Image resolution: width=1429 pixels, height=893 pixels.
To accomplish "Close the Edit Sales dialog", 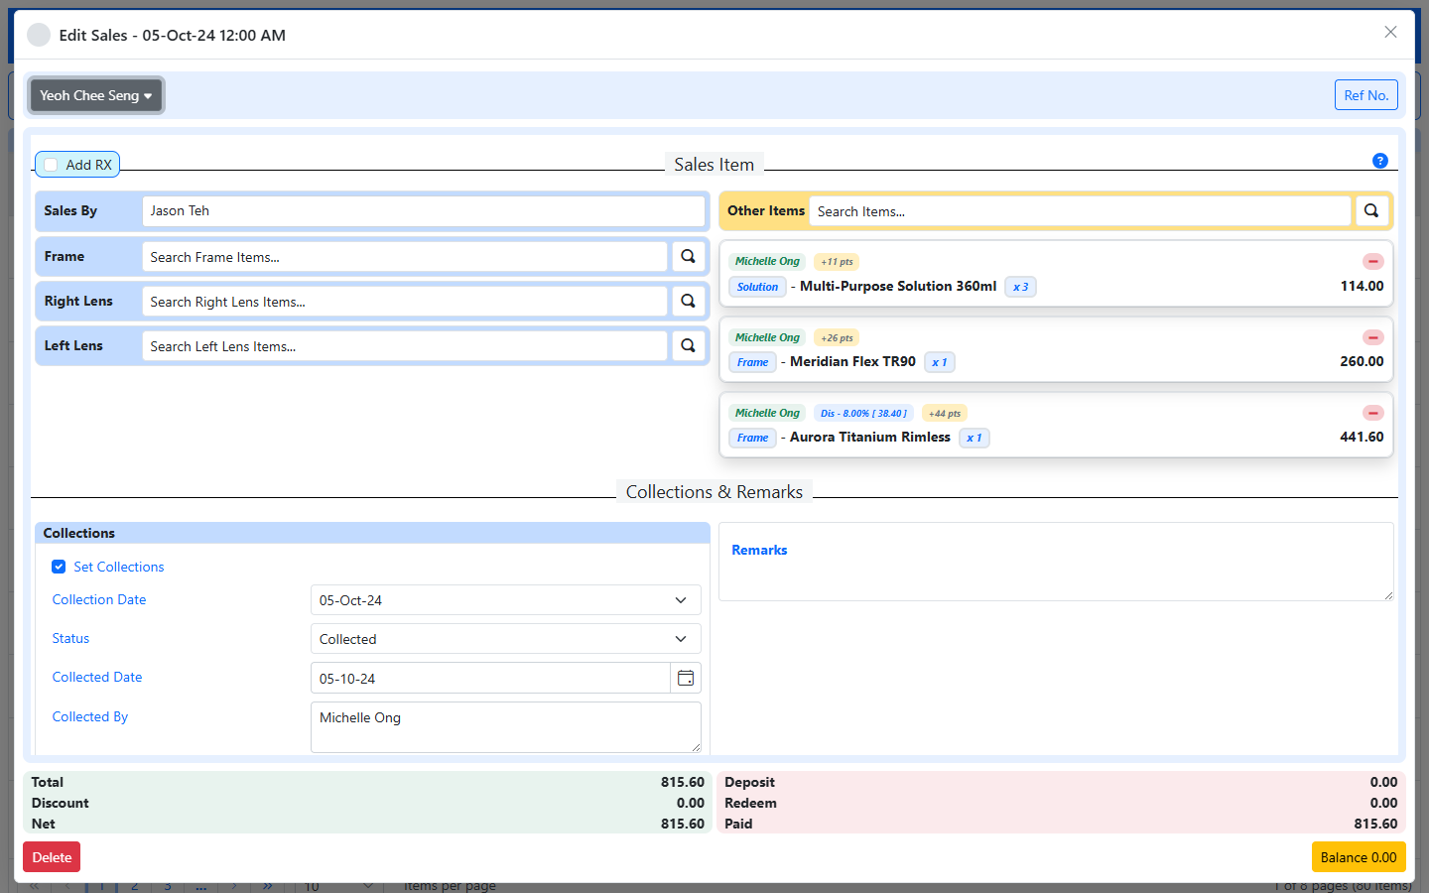I will click(1390, 32).
